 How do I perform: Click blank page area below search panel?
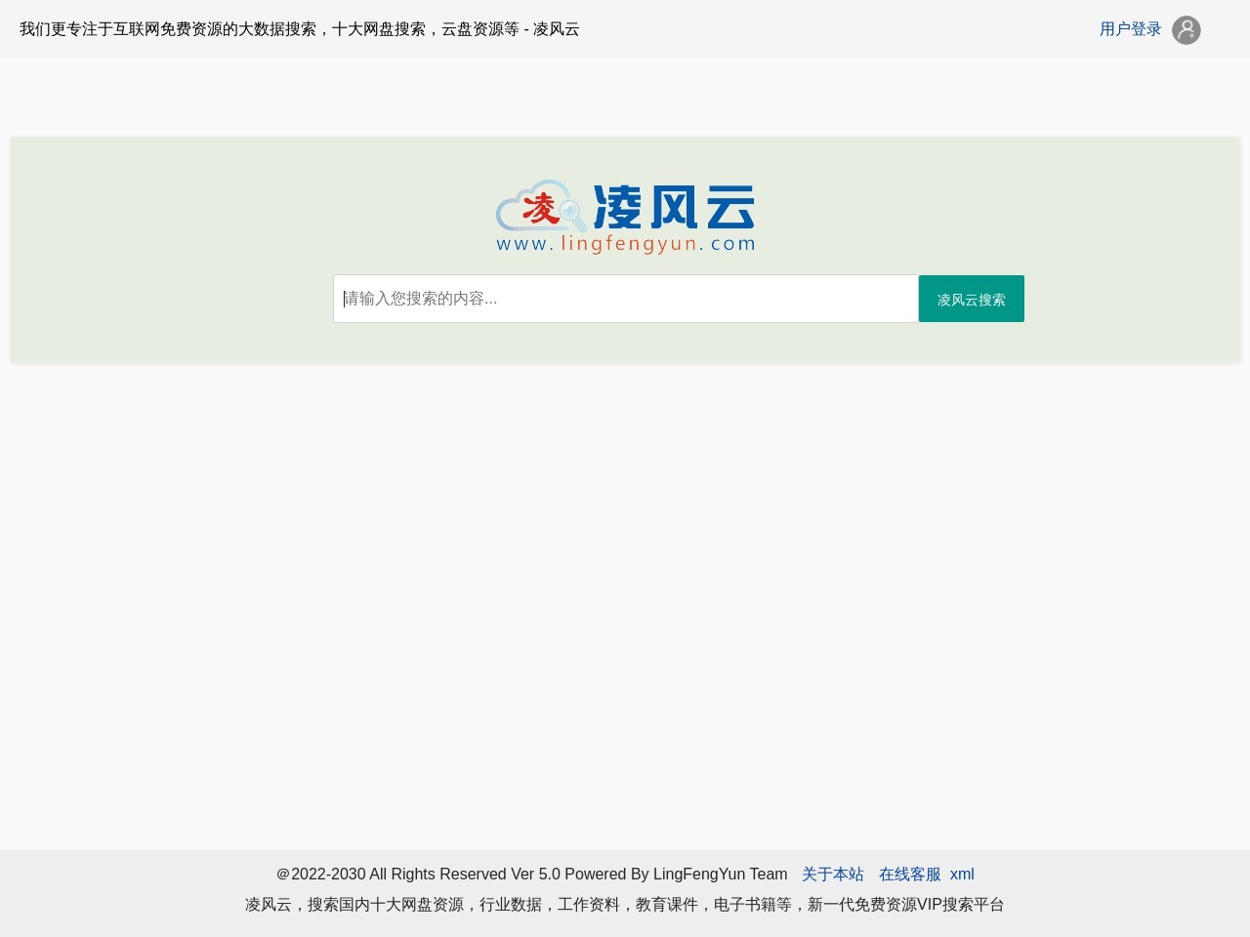point(625,586)
